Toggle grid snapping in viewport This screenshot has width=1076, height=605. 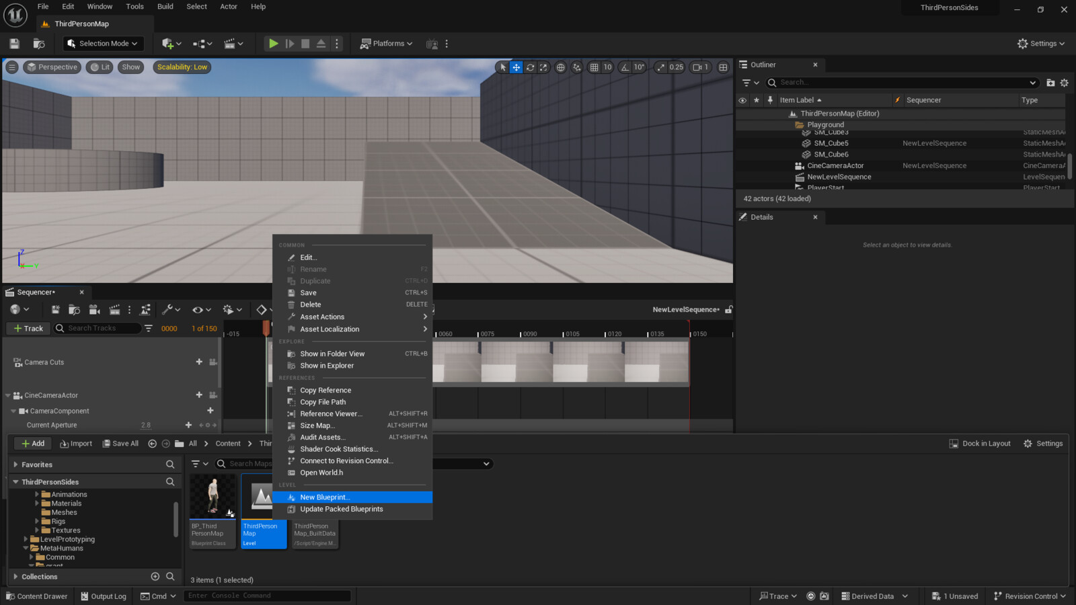[594, 67]
